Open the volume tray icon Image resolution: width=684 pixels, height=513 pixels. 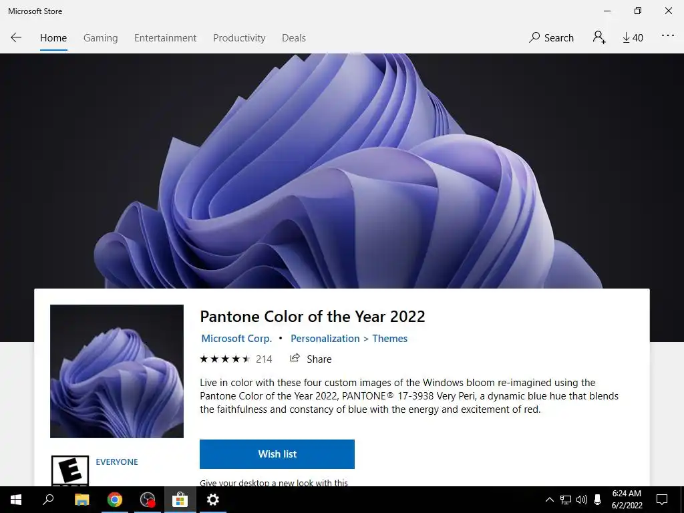pyautogui.click(x=582, y=500)
